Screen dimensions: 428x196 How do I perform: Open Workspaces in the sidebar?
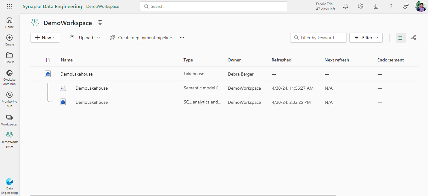click(9, 120)
